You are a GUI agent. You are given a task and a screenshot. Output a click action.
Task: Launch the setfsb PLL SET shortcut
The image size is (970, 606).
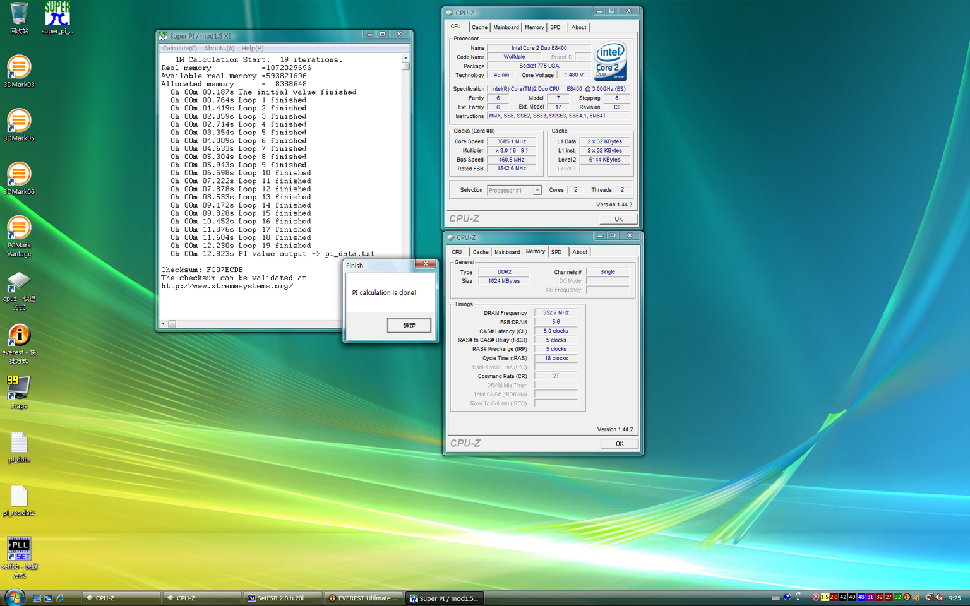(19, 557)
